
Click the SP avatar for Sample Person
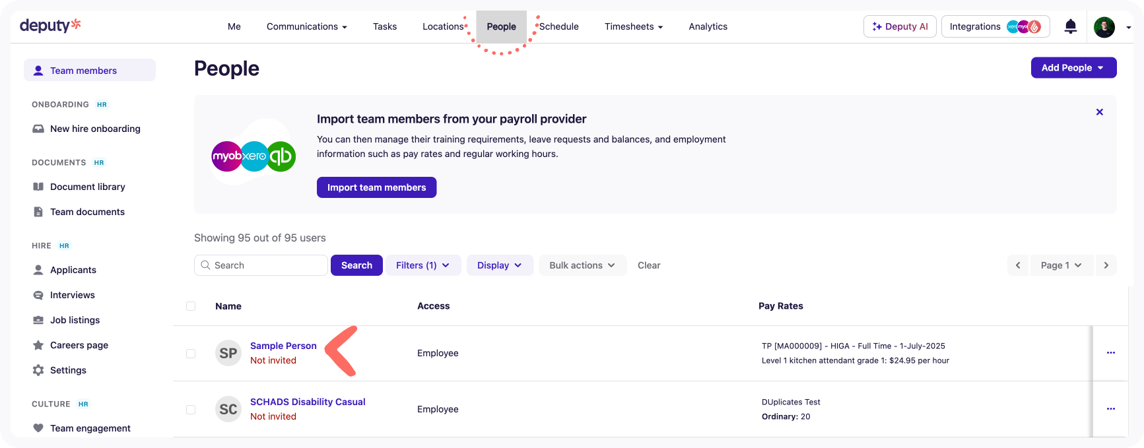tap(228, 353)
